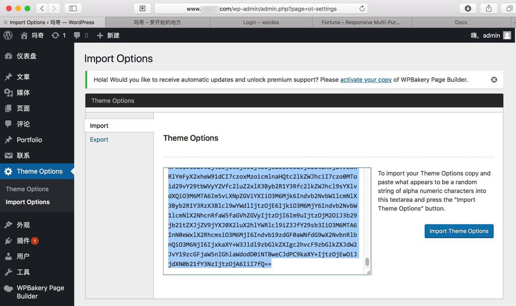Open 页面 pages icon

click(8, 108)
